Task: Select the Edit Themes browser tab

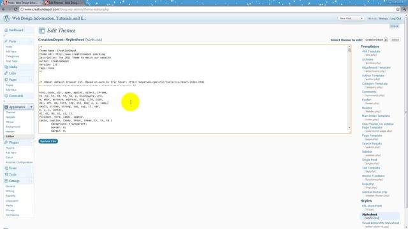Action: click(x=63, y=3)
